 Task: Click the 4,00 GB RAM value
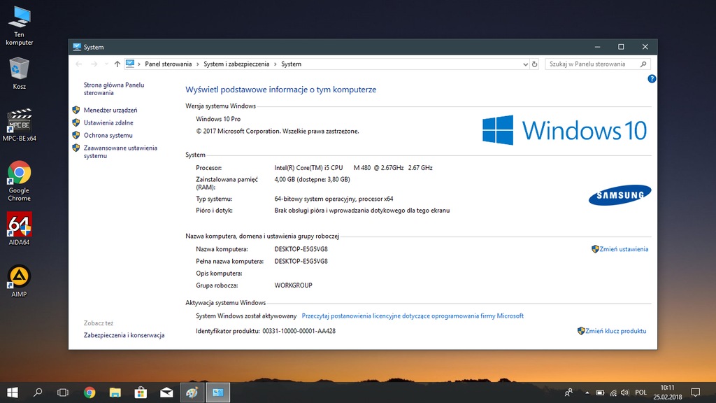(313, 180)
